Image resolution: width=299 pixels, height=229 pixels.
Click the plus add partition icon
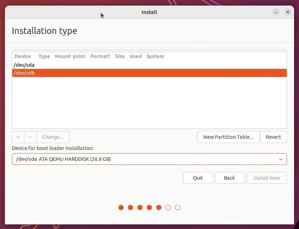(x=18, y=137)
